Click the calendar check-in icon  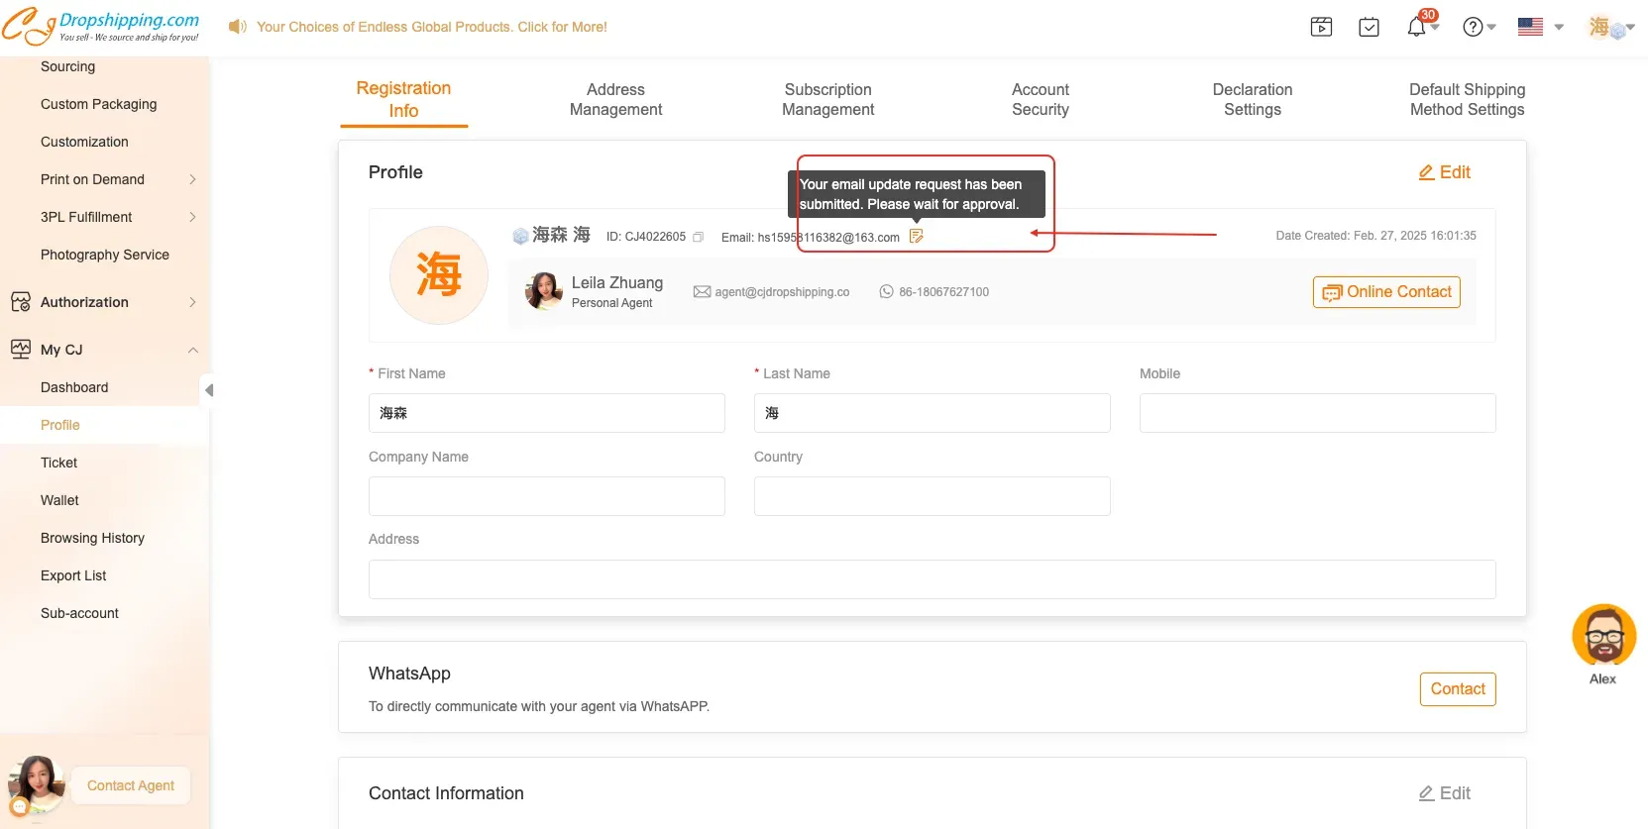(x=1369, y=28)
